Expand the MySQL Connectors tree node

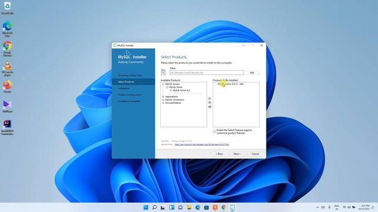(163, 100)
